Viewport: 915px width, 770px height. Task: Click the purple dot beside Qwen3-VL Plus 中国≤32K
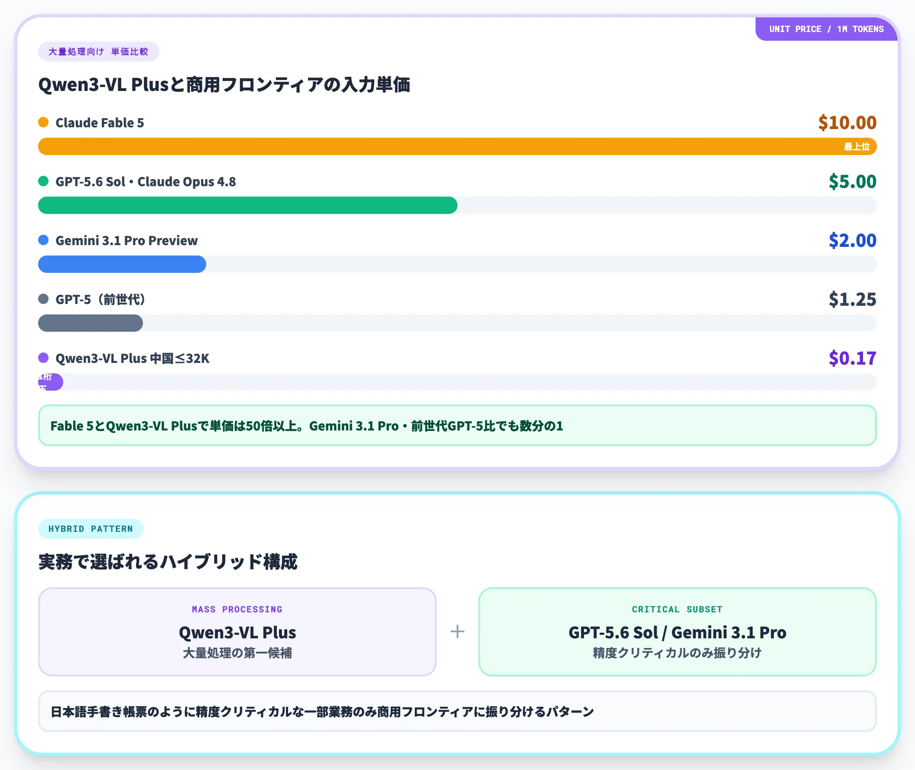pos(43,358)
